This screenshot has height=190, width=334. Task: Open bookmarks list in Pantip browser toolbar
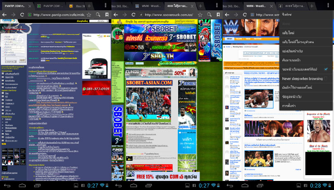(107, 14)
